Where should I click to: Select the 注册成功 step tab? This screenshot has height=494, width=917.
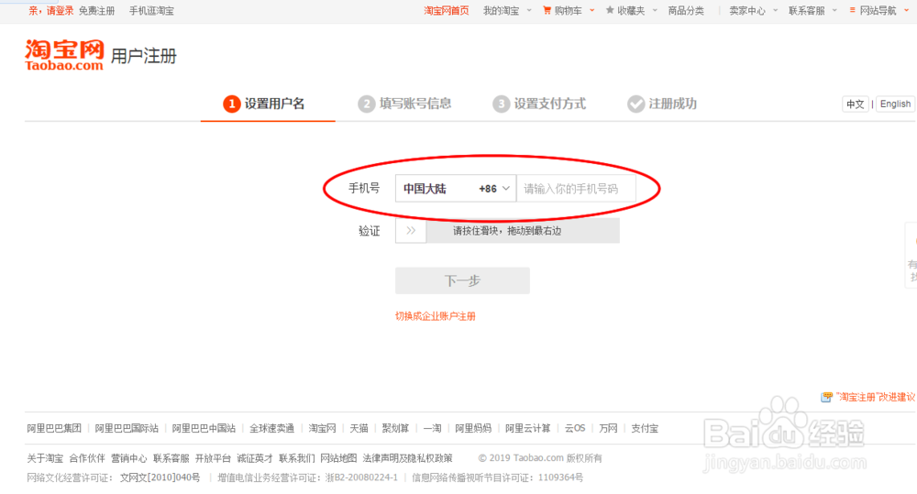pos(661,104)
